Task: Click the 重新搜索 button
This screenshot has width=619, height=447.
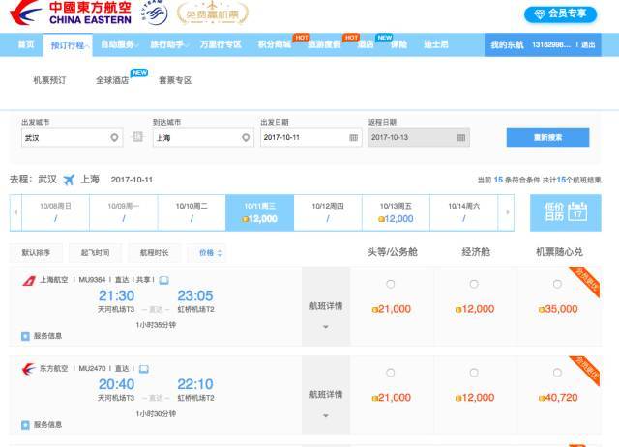Action: [x=548, y=137]
